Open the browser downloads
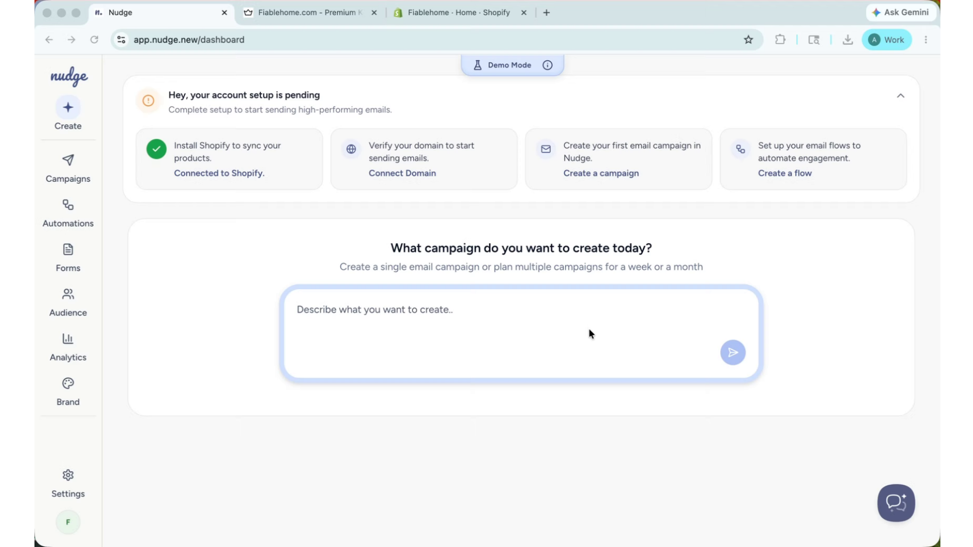 (848, 40)
